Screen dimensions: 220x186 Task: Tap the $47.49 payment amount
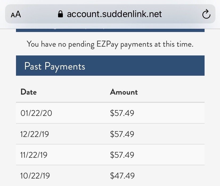122,176
